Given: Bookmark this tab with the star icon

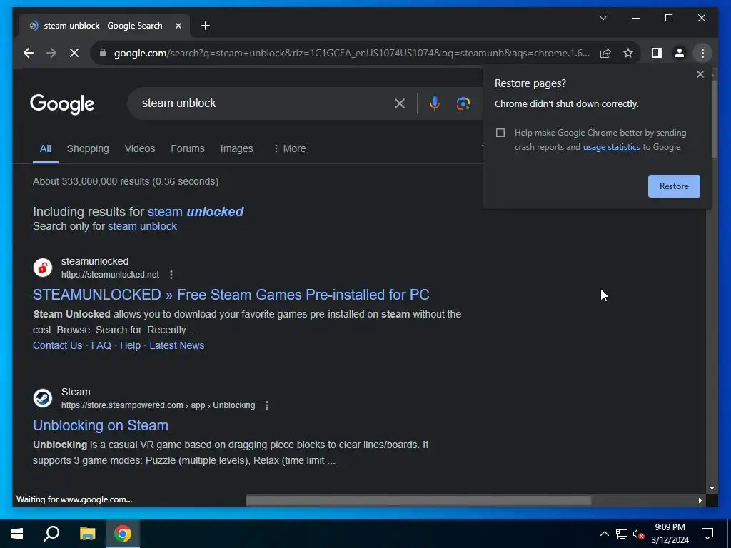Looking at the screenshot, I should point(628,53).
